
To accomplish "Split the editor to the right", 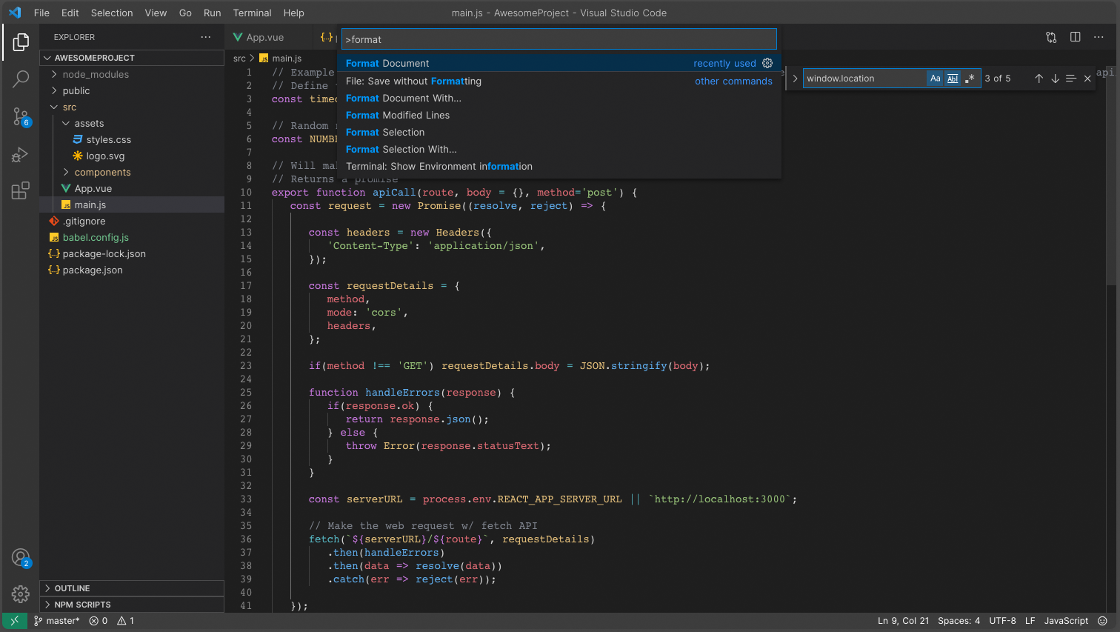I will click(x=1076, y=37).
